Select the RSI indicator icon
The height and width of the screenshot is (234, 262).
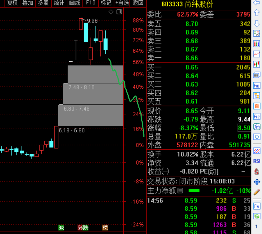pyautogui.click(x=257, y=161)
